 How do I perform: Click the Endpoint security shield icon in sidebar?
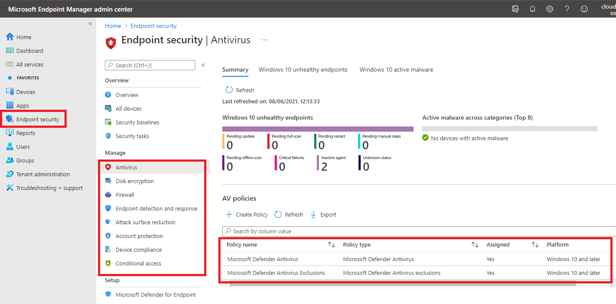pos(10,119)
